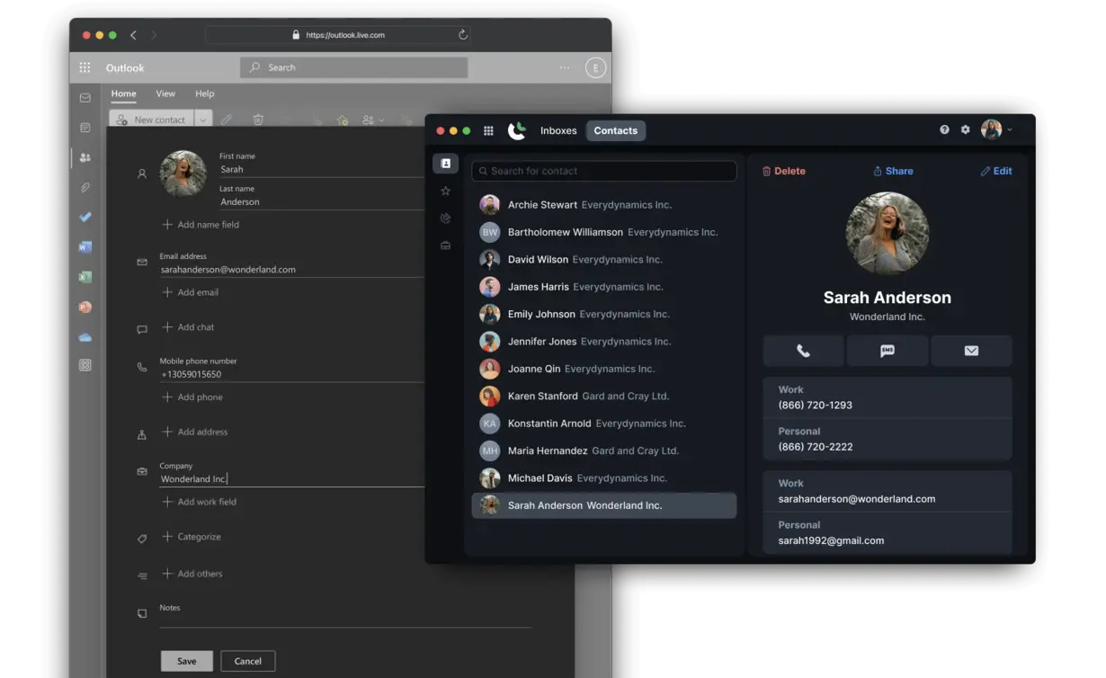Delete the Sarah Anderson contact
This screenshot has width=1106, height=678.
783,171
